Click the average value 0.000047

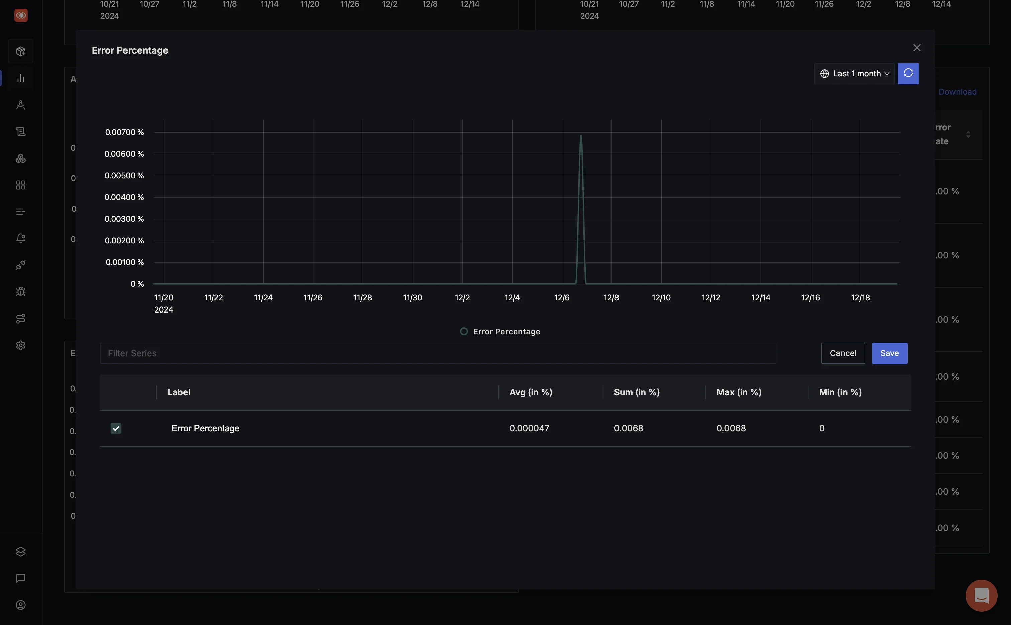(529, 428)
